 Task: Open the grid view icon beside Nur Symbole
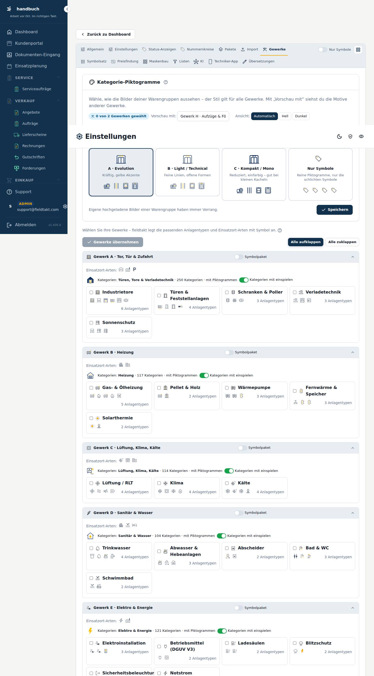click(x=358, y=50)
